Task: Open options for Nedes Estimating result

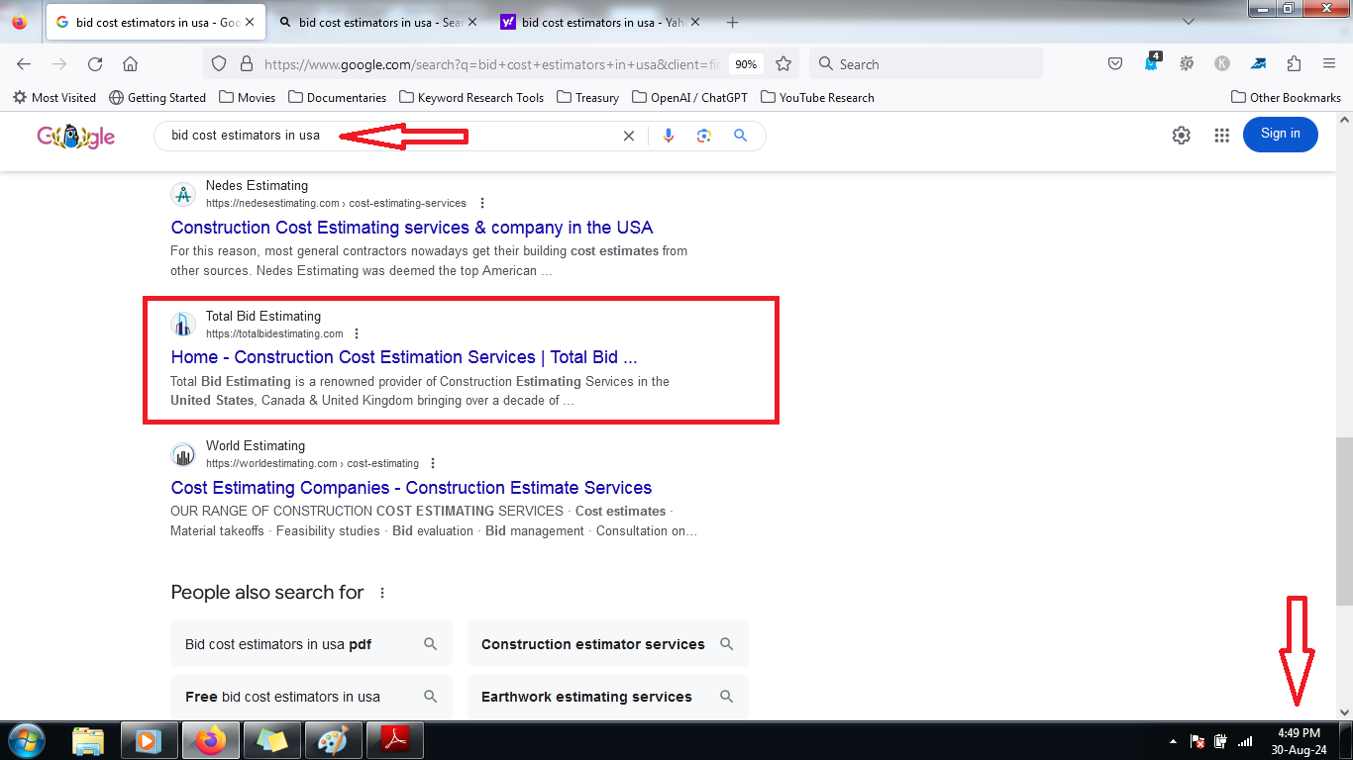Action: [x=482, y=203]
